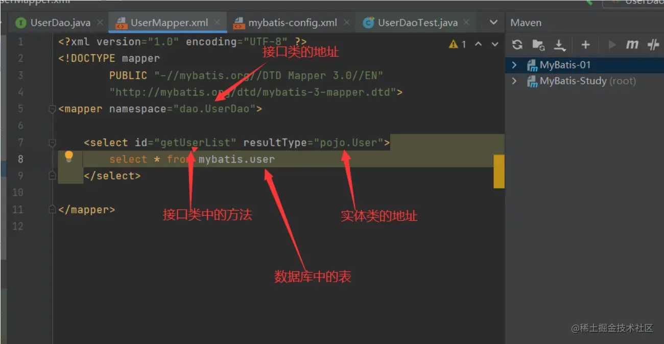The height and width of the screenshot is (344, 664).
Task: Execute Maven goal via m icon
Action: (632, 44)
